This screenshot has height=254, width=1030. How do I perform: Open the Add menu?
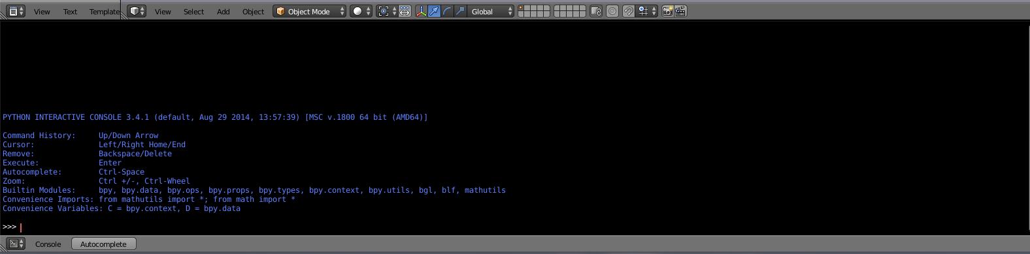[223, 12]
